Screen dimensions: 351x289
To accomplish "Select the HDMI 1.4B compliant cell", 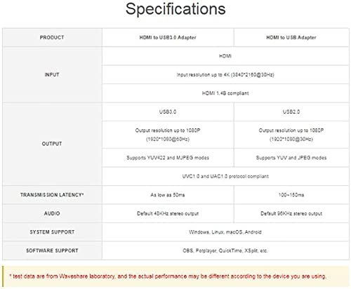I will (x=225, y=93).
